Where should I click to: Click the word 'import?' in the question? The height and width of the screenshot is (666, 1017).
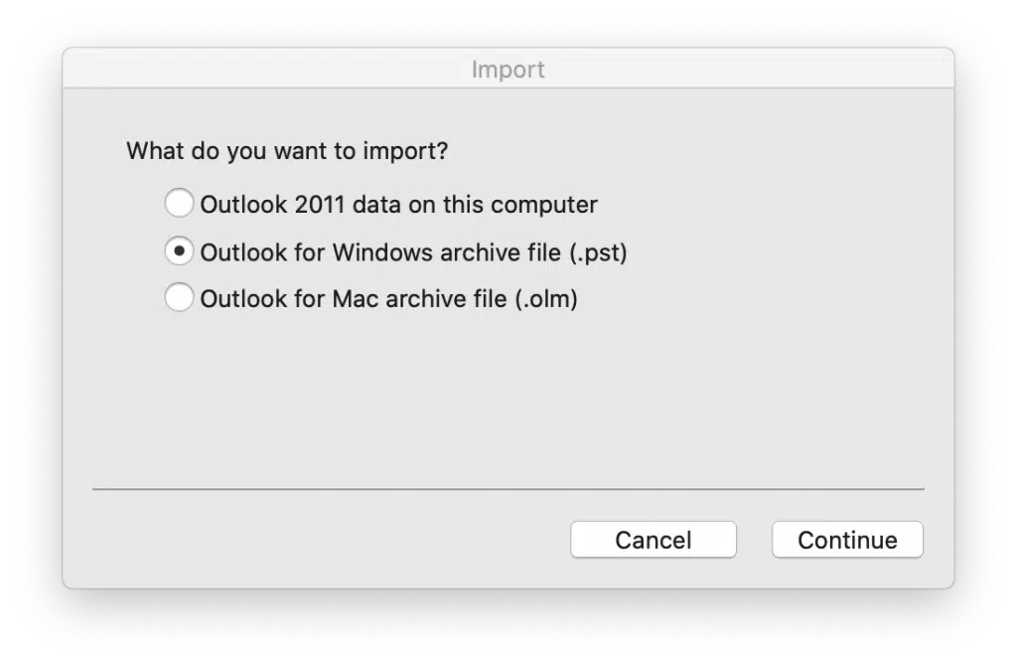click(x=405, y=151)
